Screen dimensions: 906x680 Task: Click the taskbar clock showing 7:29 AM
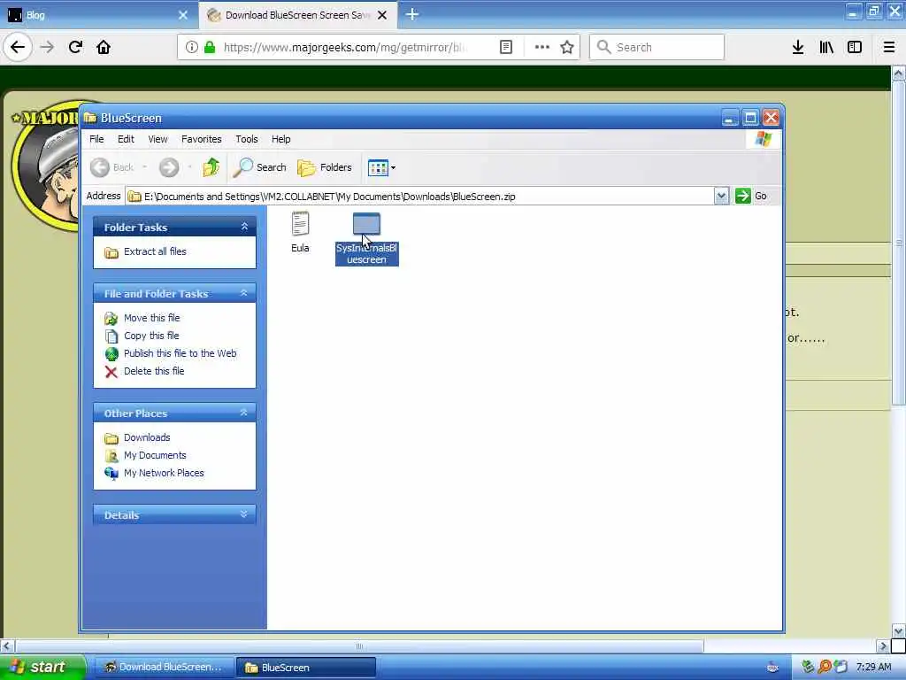[x=873, y=668]
